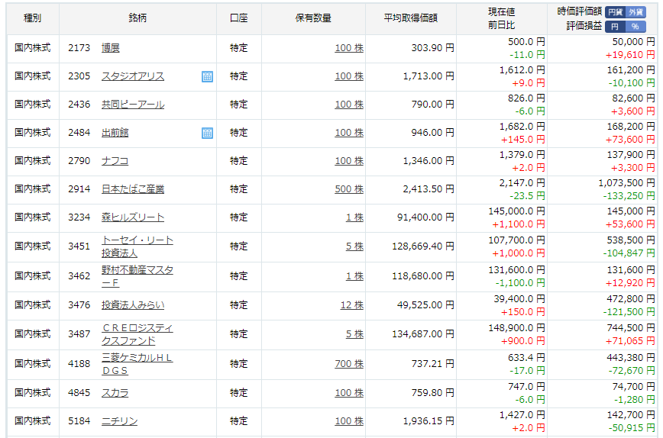Click the 種別 column header
Image resolution: width=663 pixels, height=438 pixels.
[x=33, y=18]
